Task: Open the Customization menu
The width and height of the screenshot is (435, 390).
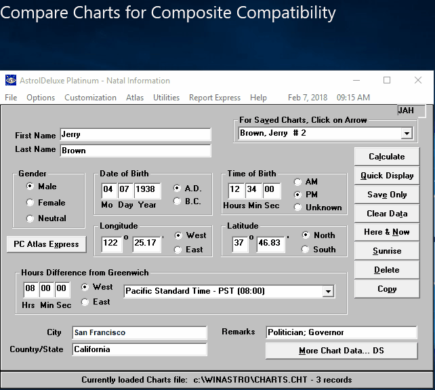Action: [90, 98]
